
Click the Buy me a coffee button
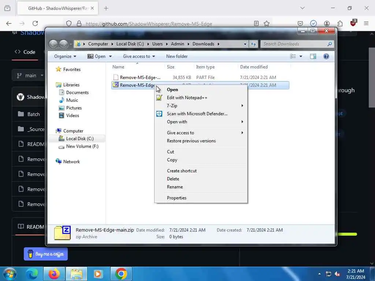tap(46, 254)
